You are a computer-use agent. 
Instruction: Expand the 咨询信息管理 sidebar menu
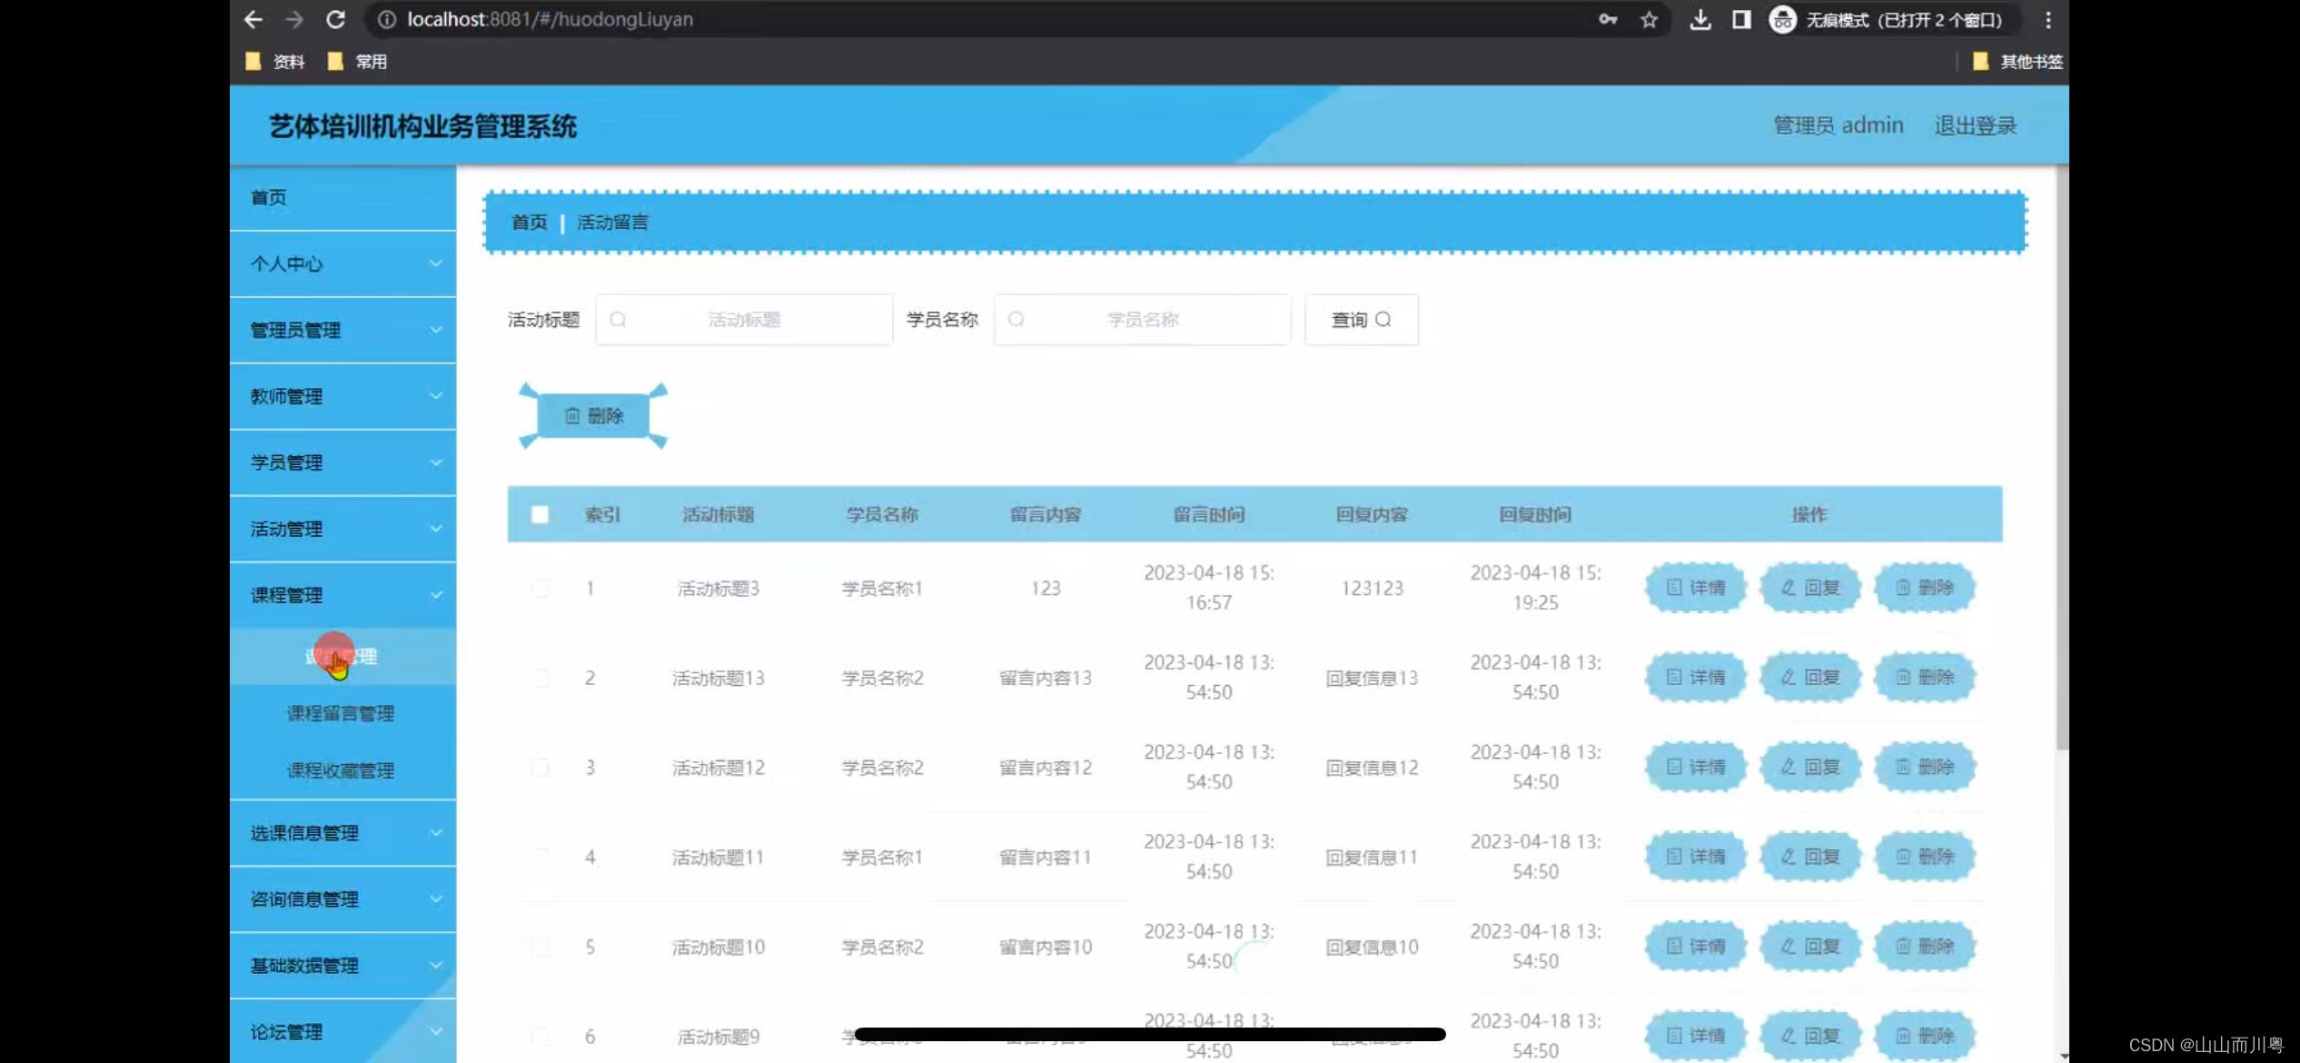342,899
